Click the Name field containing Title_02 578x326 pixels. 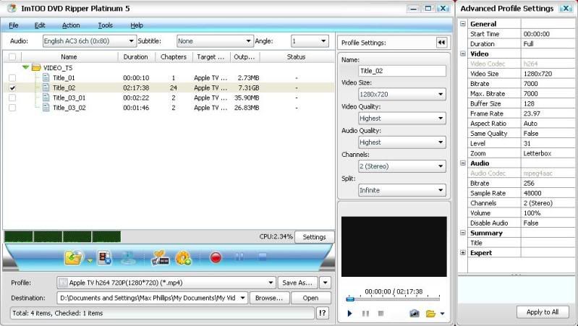point(401,71)
